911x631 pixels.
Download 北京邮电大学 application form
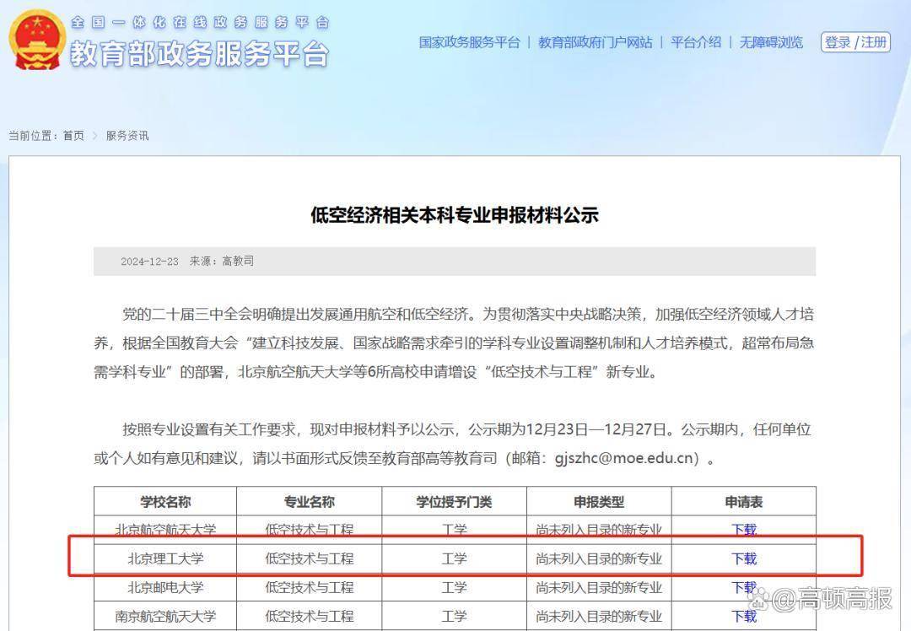[744, 587]
